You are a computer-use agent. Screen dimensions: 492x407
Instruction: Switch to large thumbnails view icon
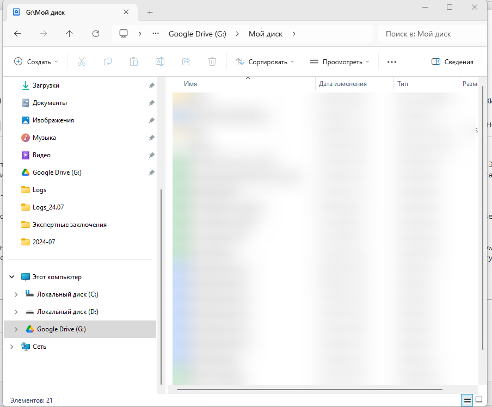479,400
